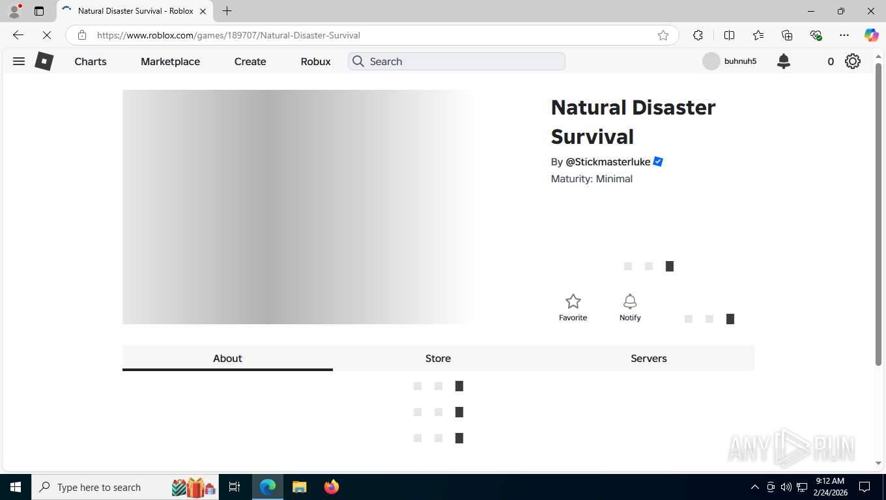Toggle browser split screen view
Image resolution: width=886 pixels, height=500 pixels.
click(729, 35)
